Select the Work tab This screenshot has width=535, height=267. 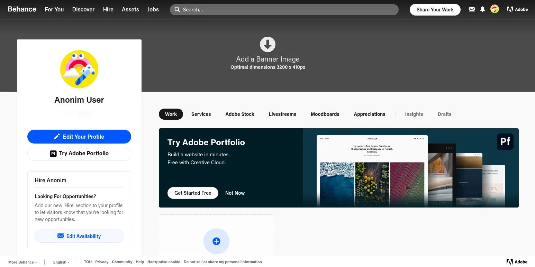[171, 114]
